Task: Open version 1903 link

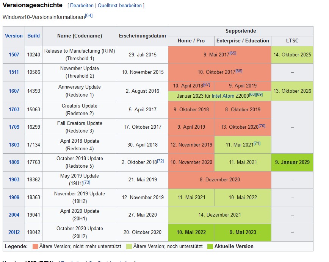Action: [x=14, y=179]
